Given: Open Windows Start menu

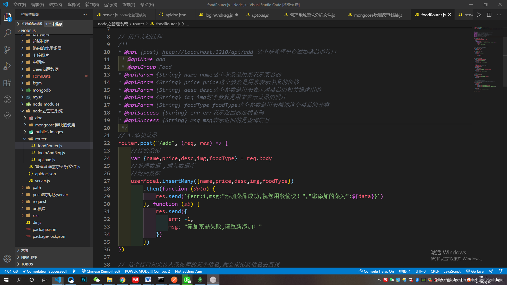Looking at the screenshot, I should 6,280.
